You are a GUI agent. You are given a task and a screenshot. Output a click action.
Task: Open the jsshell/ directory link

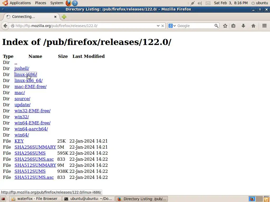pyautogui.click(x=22, y=69)
